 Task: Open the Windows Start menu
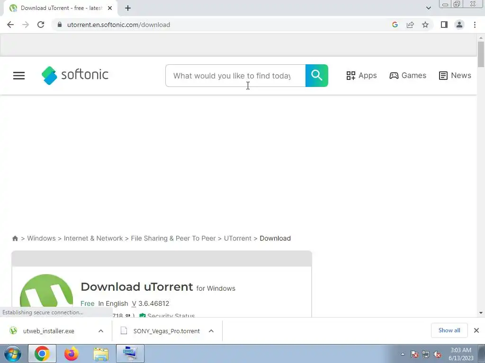pos(12,354)
